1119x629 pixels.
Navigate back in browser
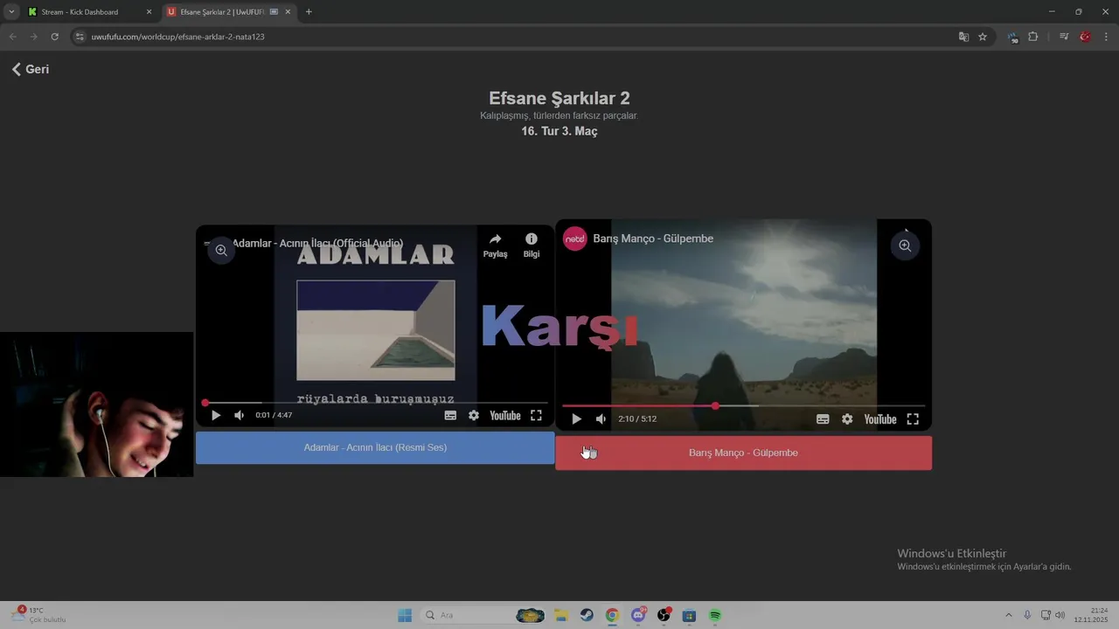tap(12, 37)
